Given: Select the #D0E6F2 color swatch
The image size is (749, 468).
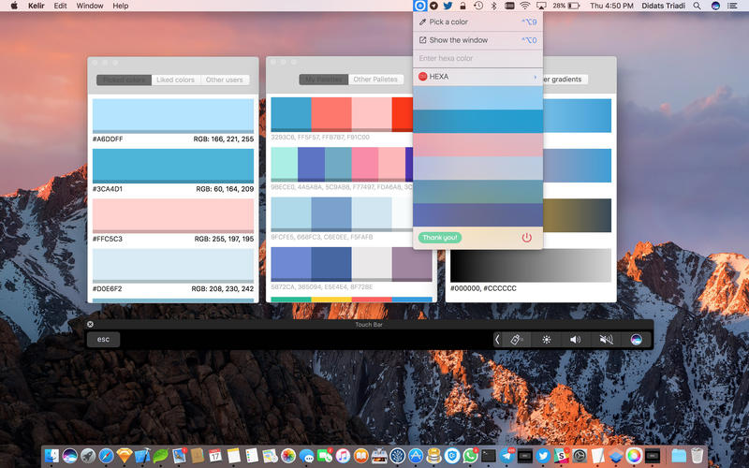Looking at the screenshot, I should 173,266.
